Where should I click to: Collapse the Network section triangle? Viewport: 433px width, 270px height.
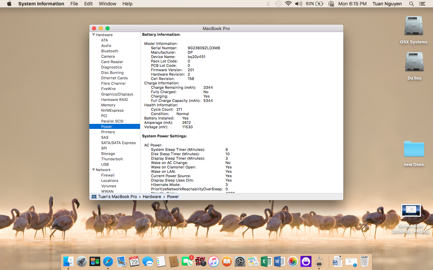point(93,170)
